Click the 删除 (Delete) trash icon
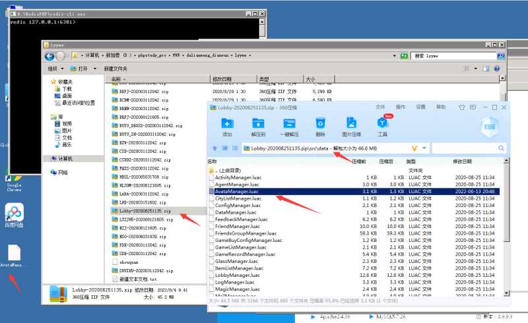 point(320,125)
